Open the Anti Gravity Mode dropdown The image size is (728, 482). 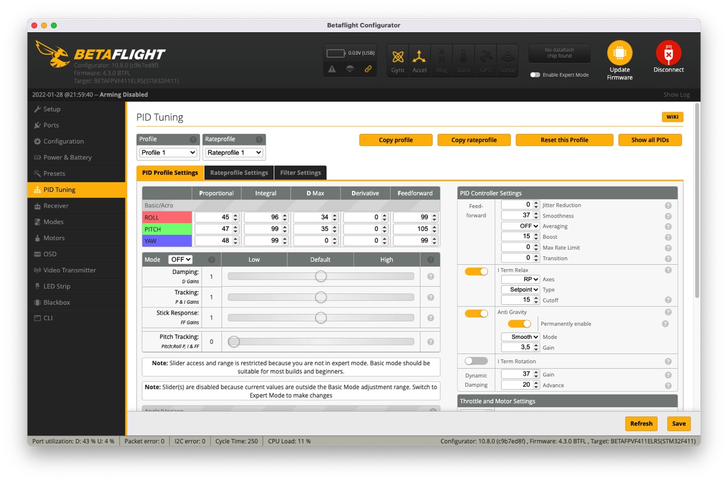(521, 337)
